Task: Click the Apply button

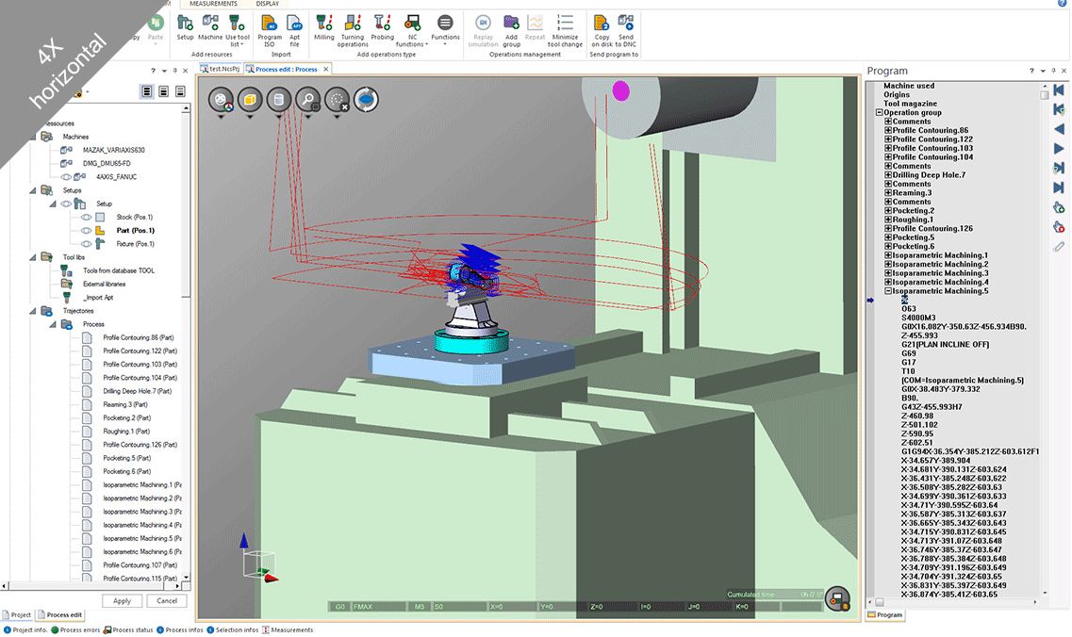Action: 122,600
